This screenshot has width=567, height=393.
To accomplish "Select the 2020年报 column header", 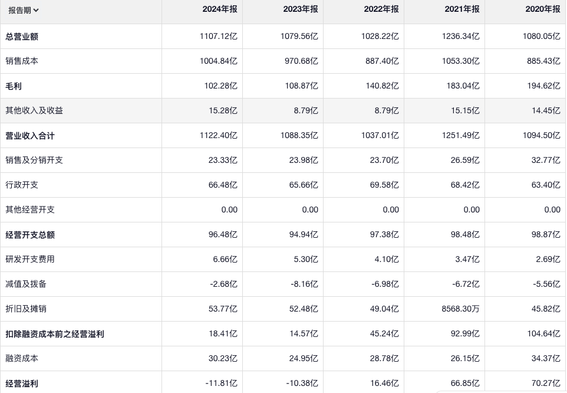I will 543,9.
